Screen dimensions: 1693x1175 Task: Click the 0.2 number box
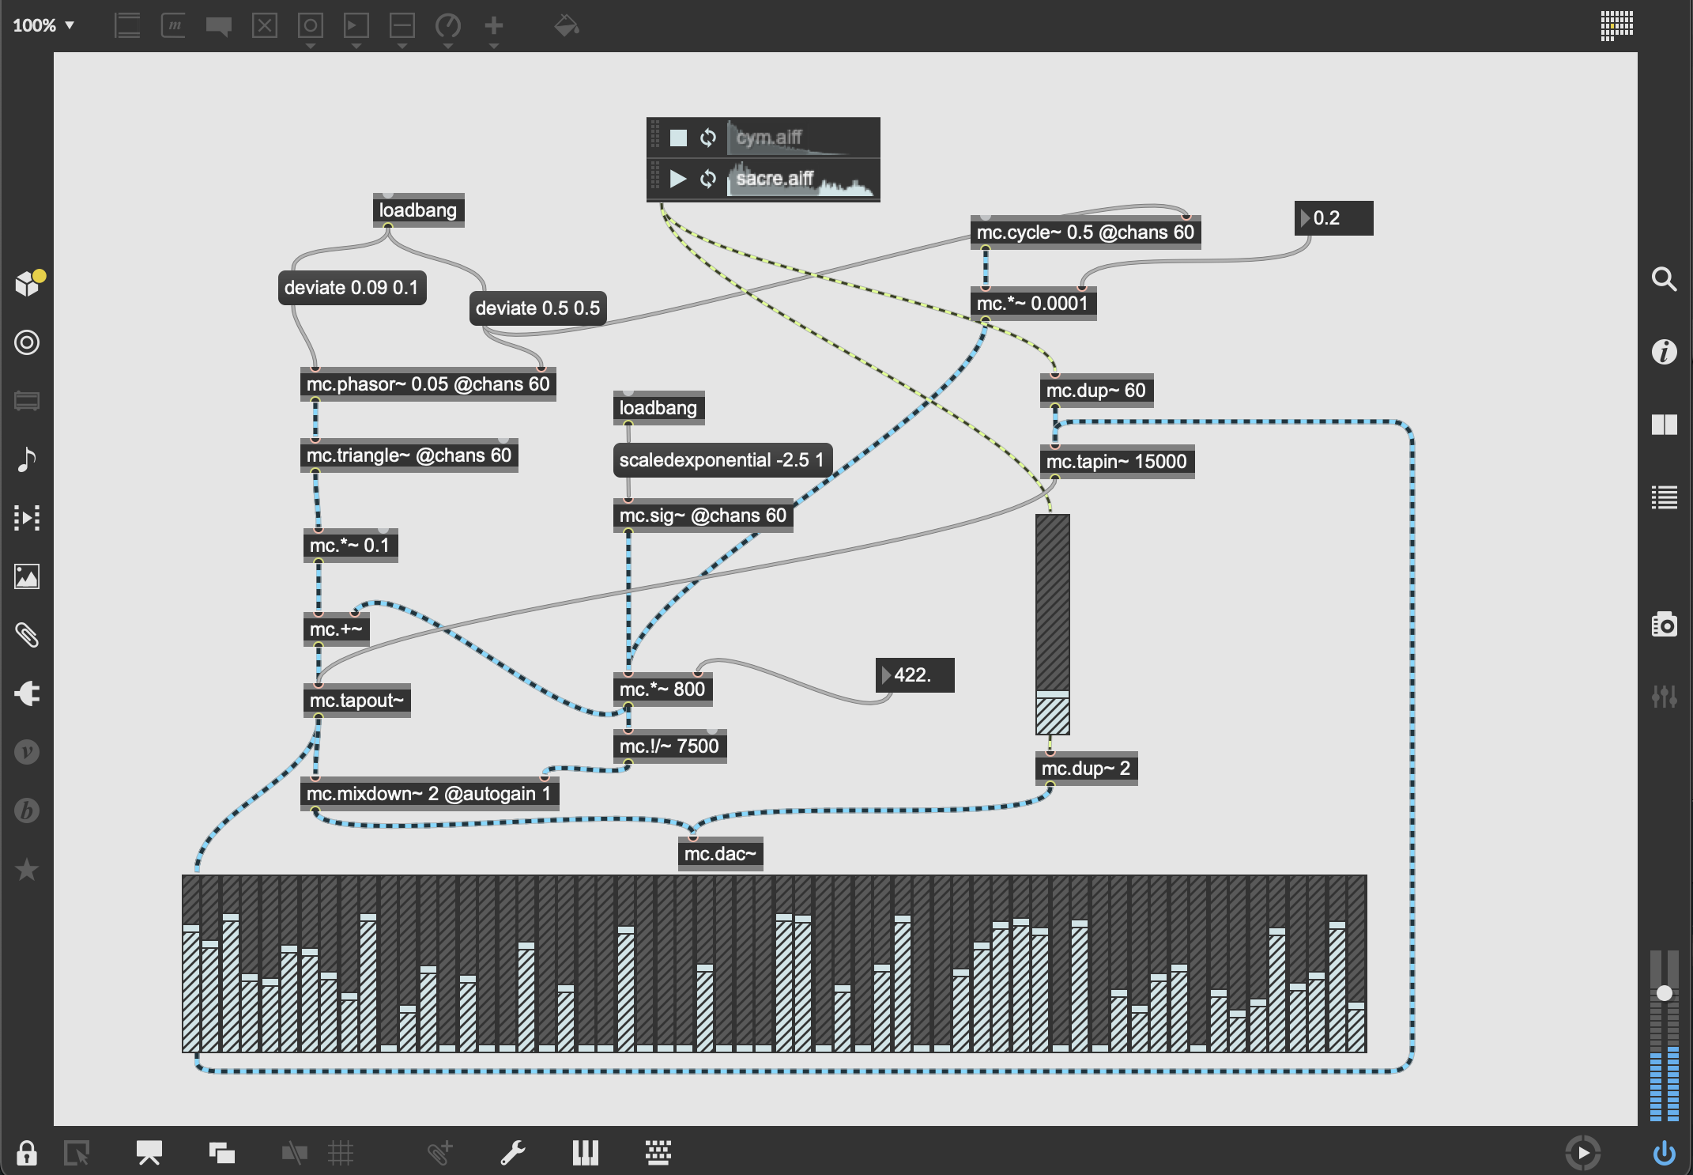click(1334, 218)
